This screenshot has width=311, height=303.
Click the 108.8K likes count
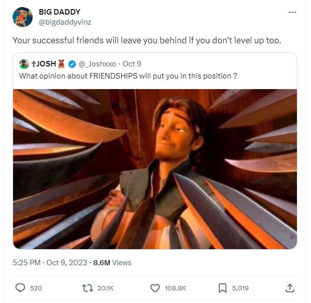[175, 288]
